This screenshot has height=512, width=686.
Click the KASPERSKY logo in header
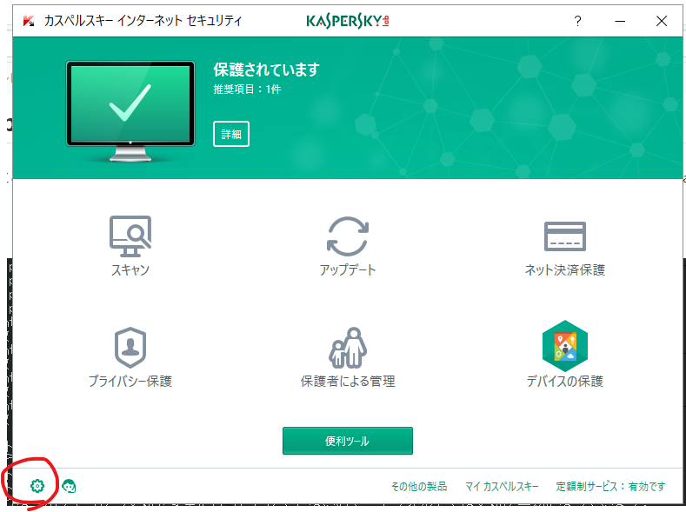pos(348,21)
